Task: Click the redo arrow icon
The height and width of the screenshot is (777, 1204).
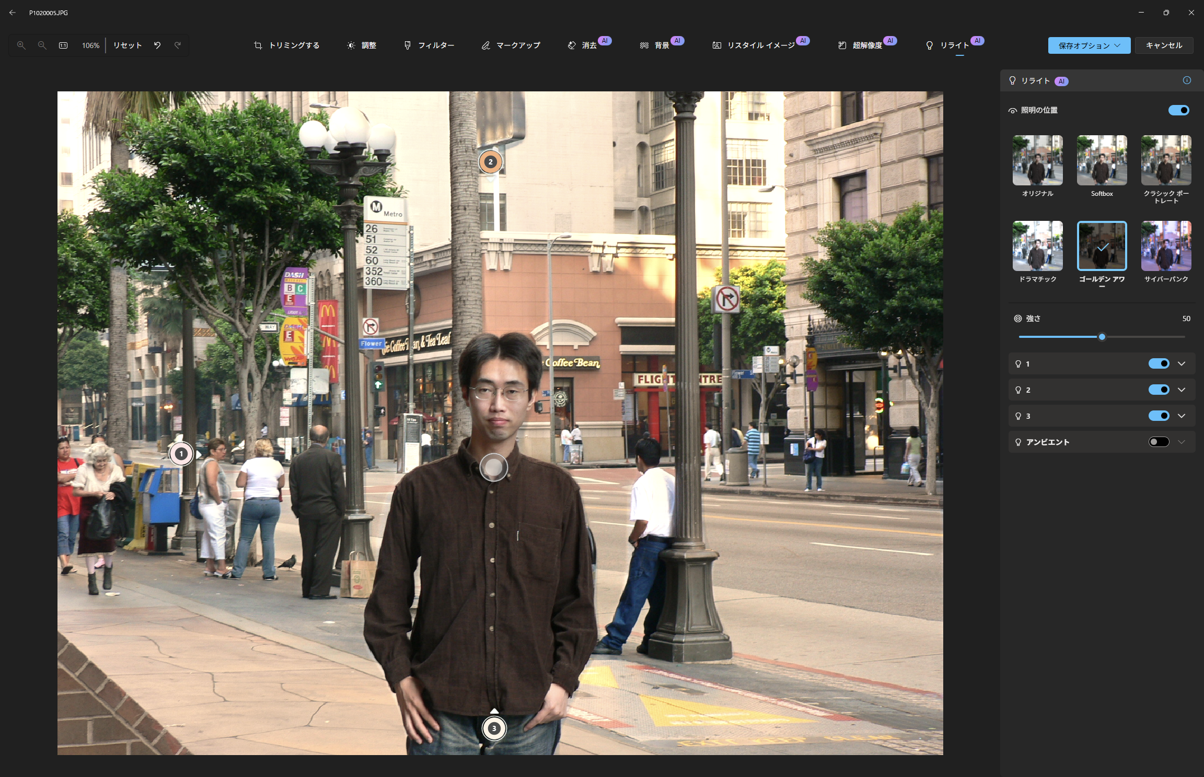Action: pyautogui.click(x=178, y=45)
